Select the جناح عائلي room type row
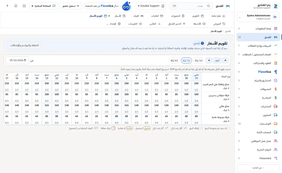Viewport: 282px width, 173px height. tap(216, 108)
